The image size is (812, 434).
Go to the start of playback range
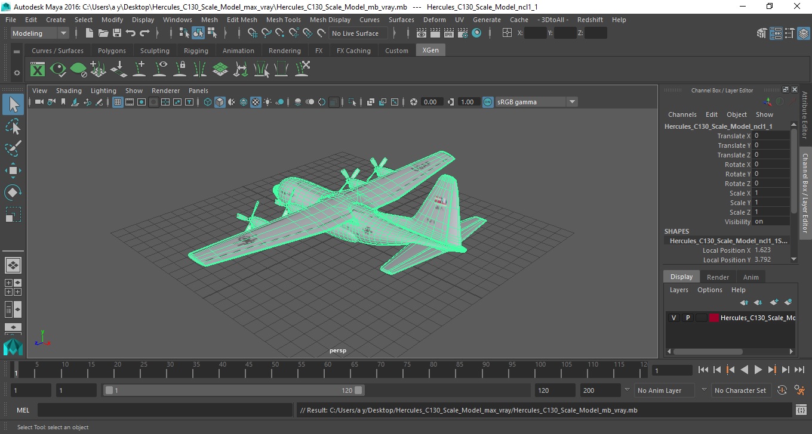pyautogui.click(x=703, y=370)
